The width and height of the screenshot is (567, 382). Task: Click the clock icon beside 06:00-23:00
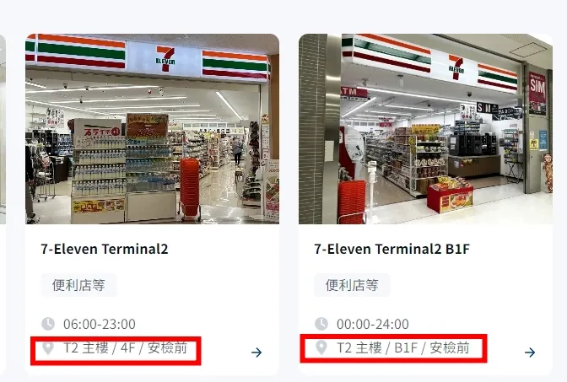(48, 324)
